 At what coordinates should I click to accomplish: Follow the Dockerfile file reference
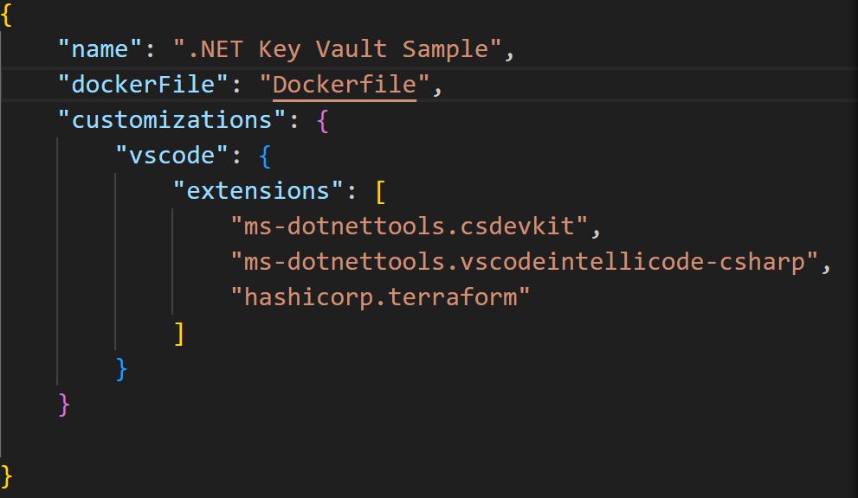(343, 84)
